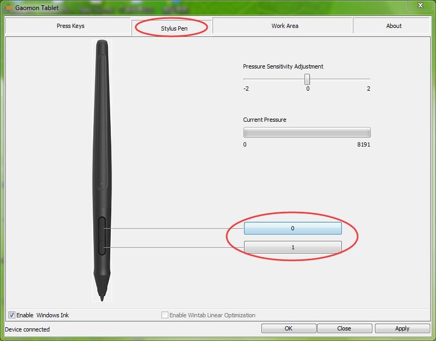This screenshot has height=341, width=436.
Task: Toggle the Enable Windows Ink checkbox
Action: click(x=12, y=315)
